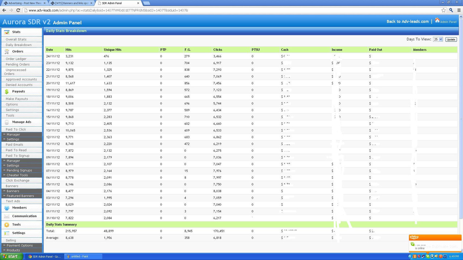The image size is (463, 260).
Task: Bookmark this page with the star icon
Action: [443, 10]
